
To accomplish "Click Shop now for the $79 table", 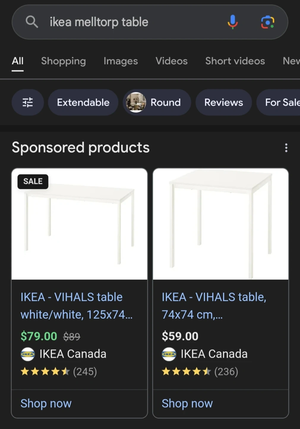I will click(x=46, y=403).
